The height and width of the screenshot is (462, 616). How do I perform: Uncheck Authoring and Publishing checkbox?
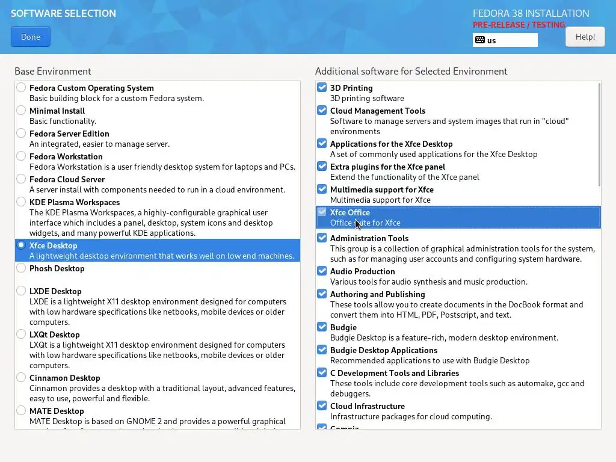click(x=322, y=294)
